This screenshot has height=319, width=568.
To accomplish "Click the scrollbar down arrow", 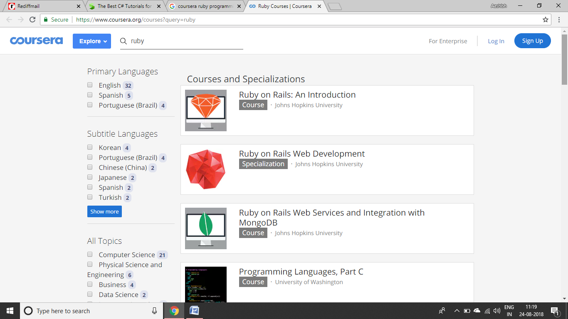I will [x=564, y=299].
